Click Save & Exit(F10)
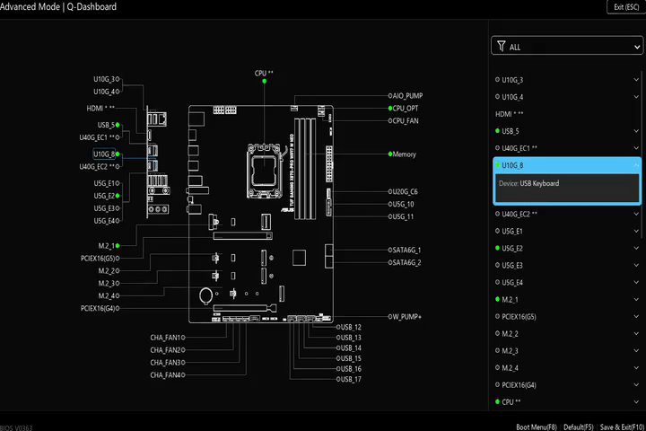 [622, 427]
